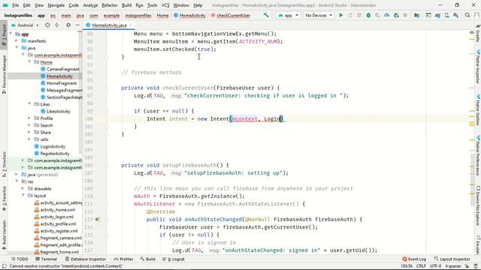The width and height of the screenshot is (481, 270).
Task: Open the Flutter Inspector side tab
Action: pyautogui.click(x=478, y=67)
